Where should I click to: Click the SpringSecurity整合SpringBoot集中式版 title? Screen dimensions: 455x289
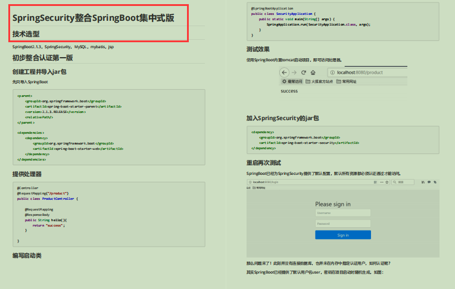93,18
